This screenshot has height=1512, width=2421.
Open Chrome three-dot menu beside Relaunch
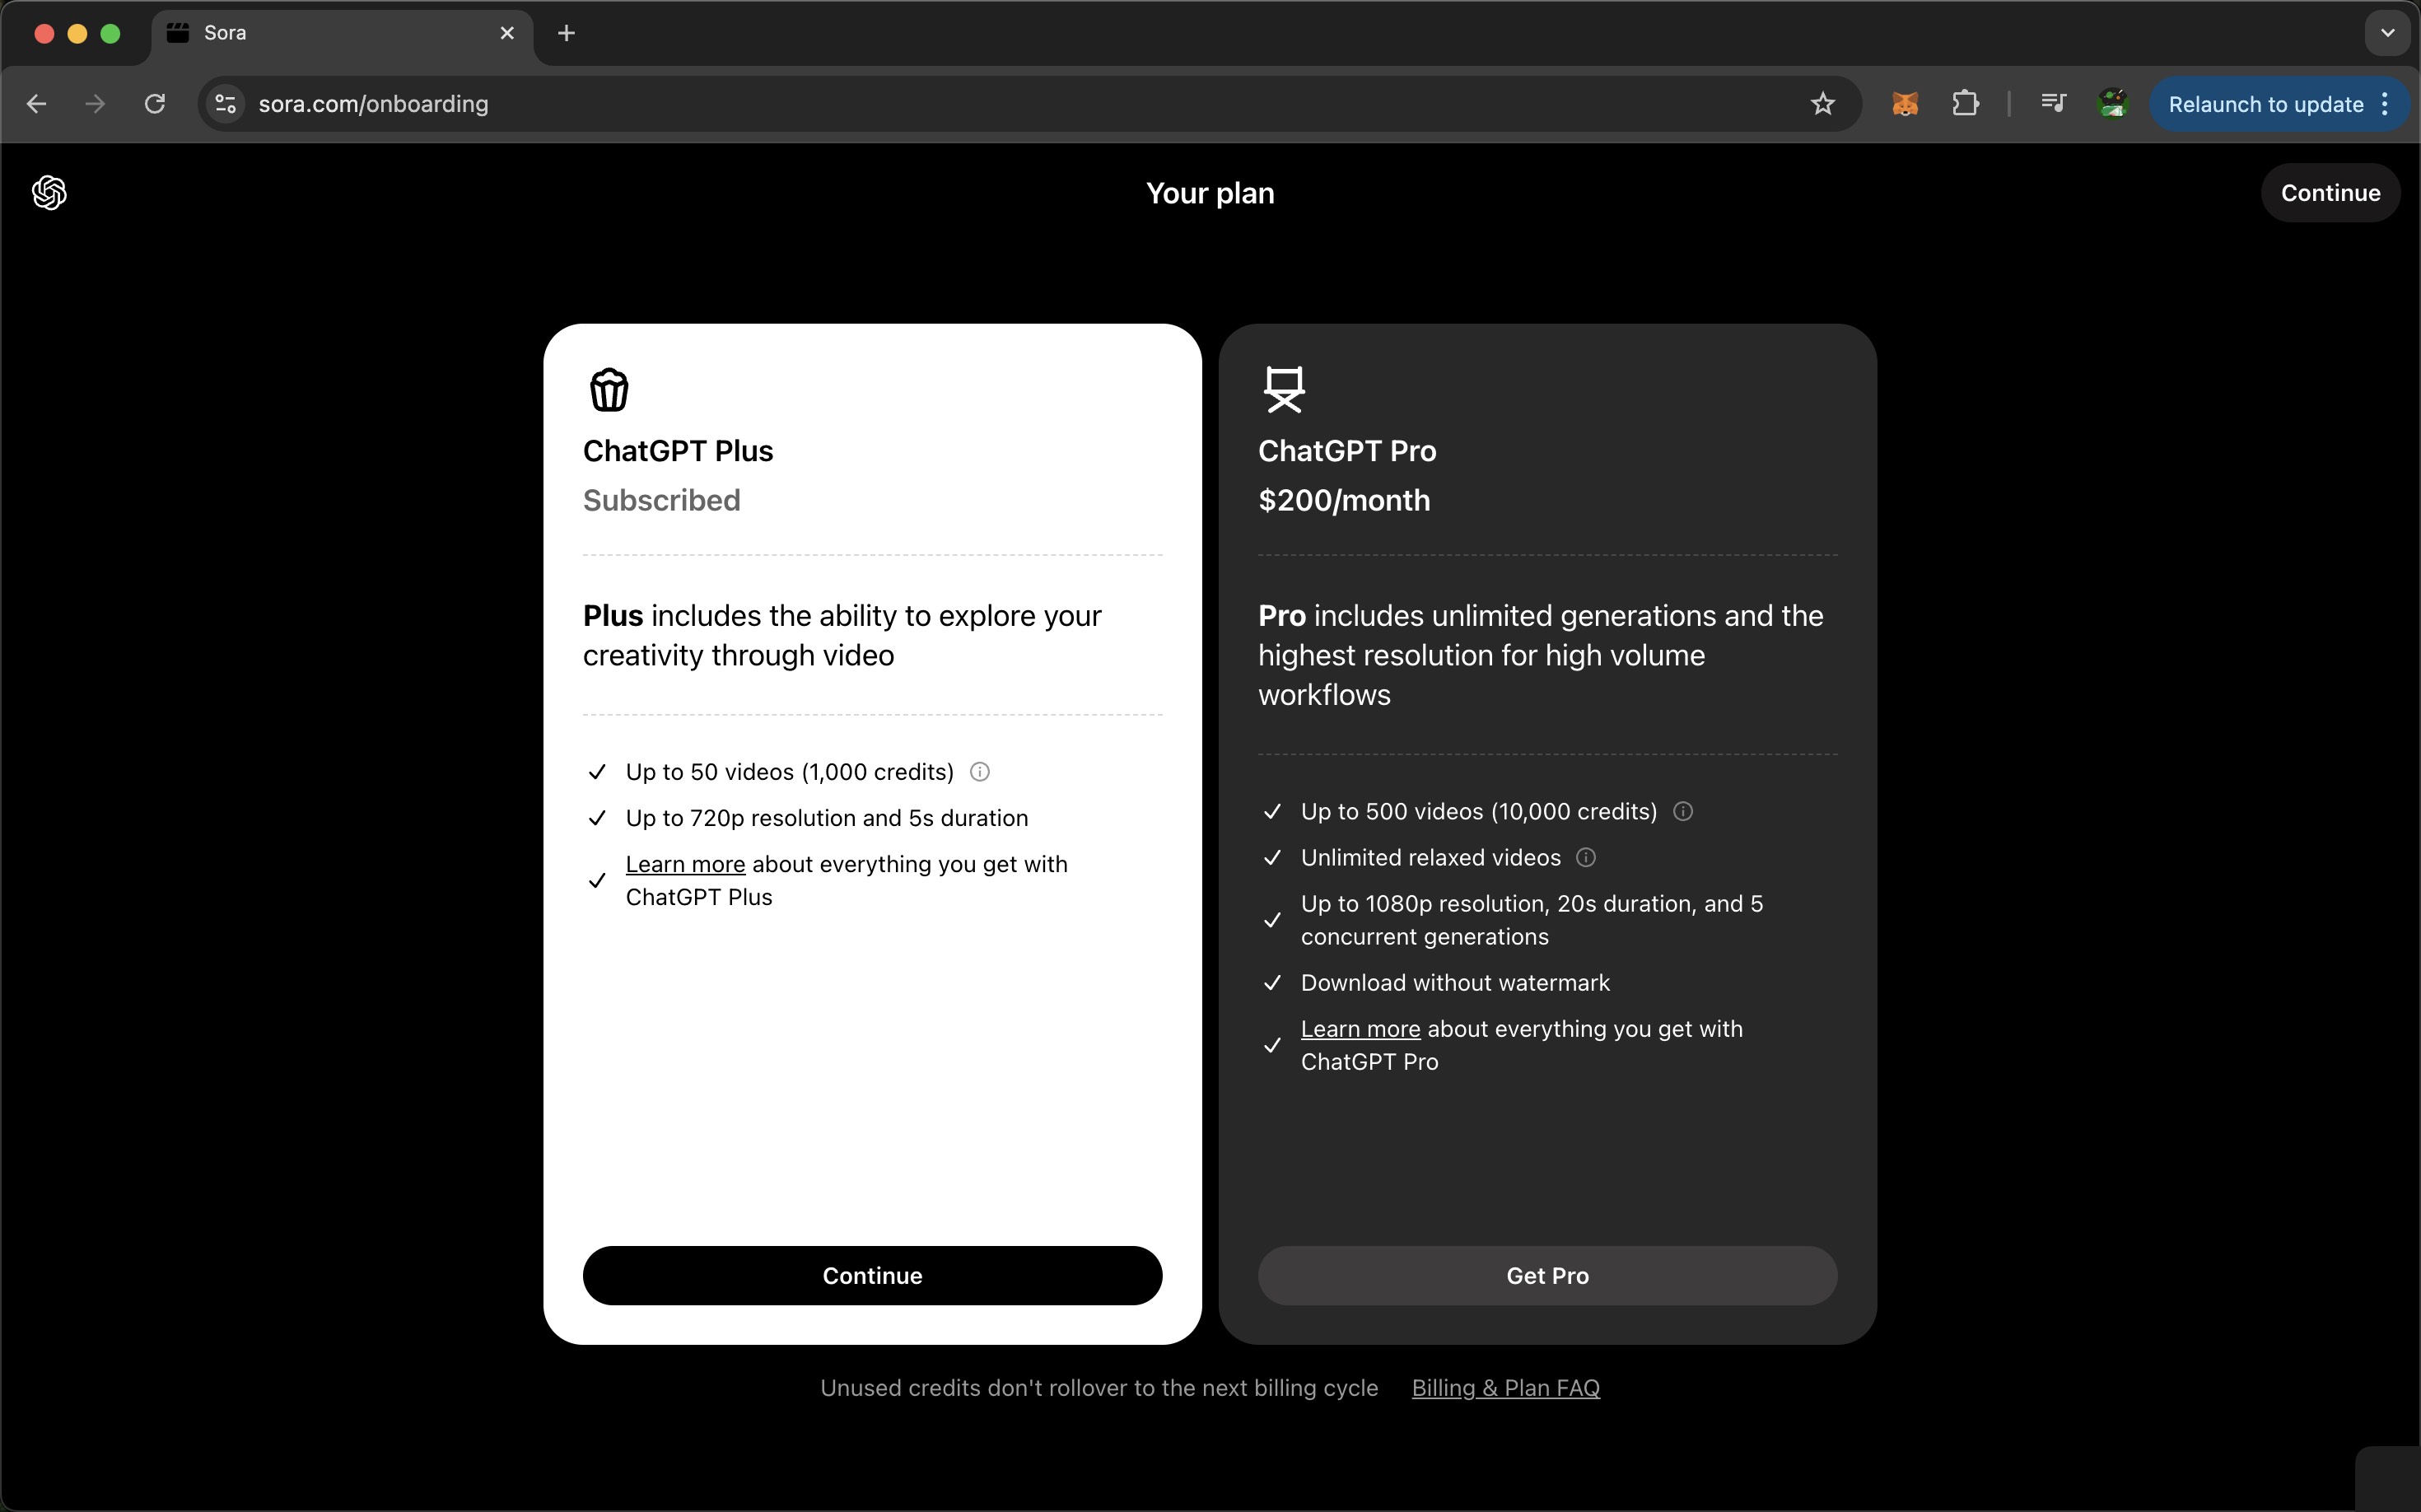coord(2386,104)
